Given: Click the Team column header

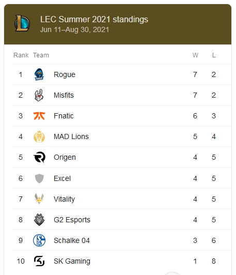Looking at the screenshot, I should (x=41, y=55).
